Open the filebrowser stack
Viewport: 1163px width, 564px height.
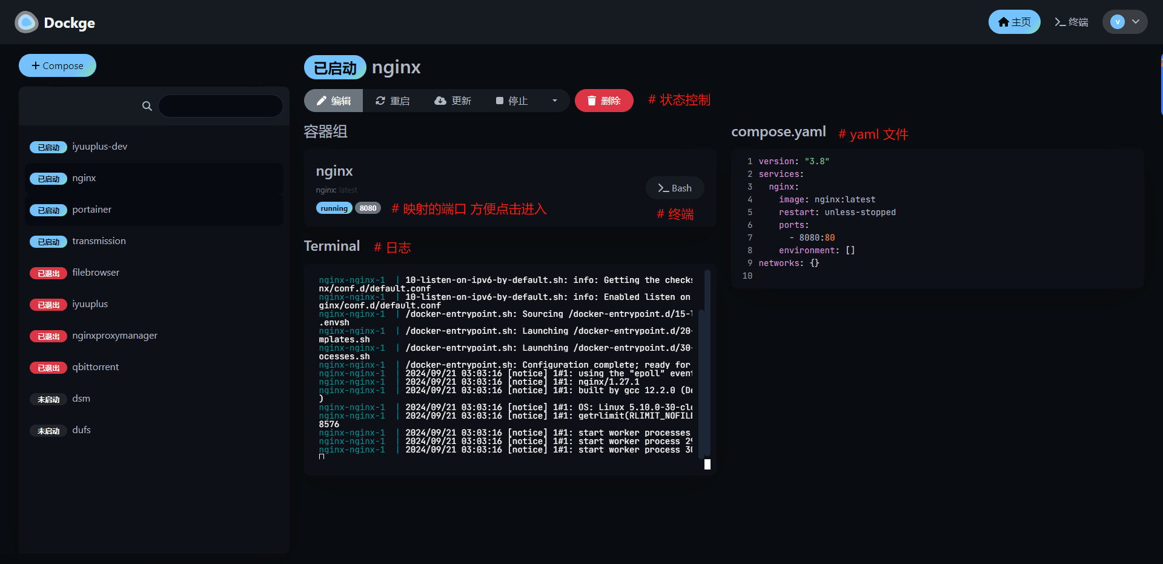click(x=95, y=272)
